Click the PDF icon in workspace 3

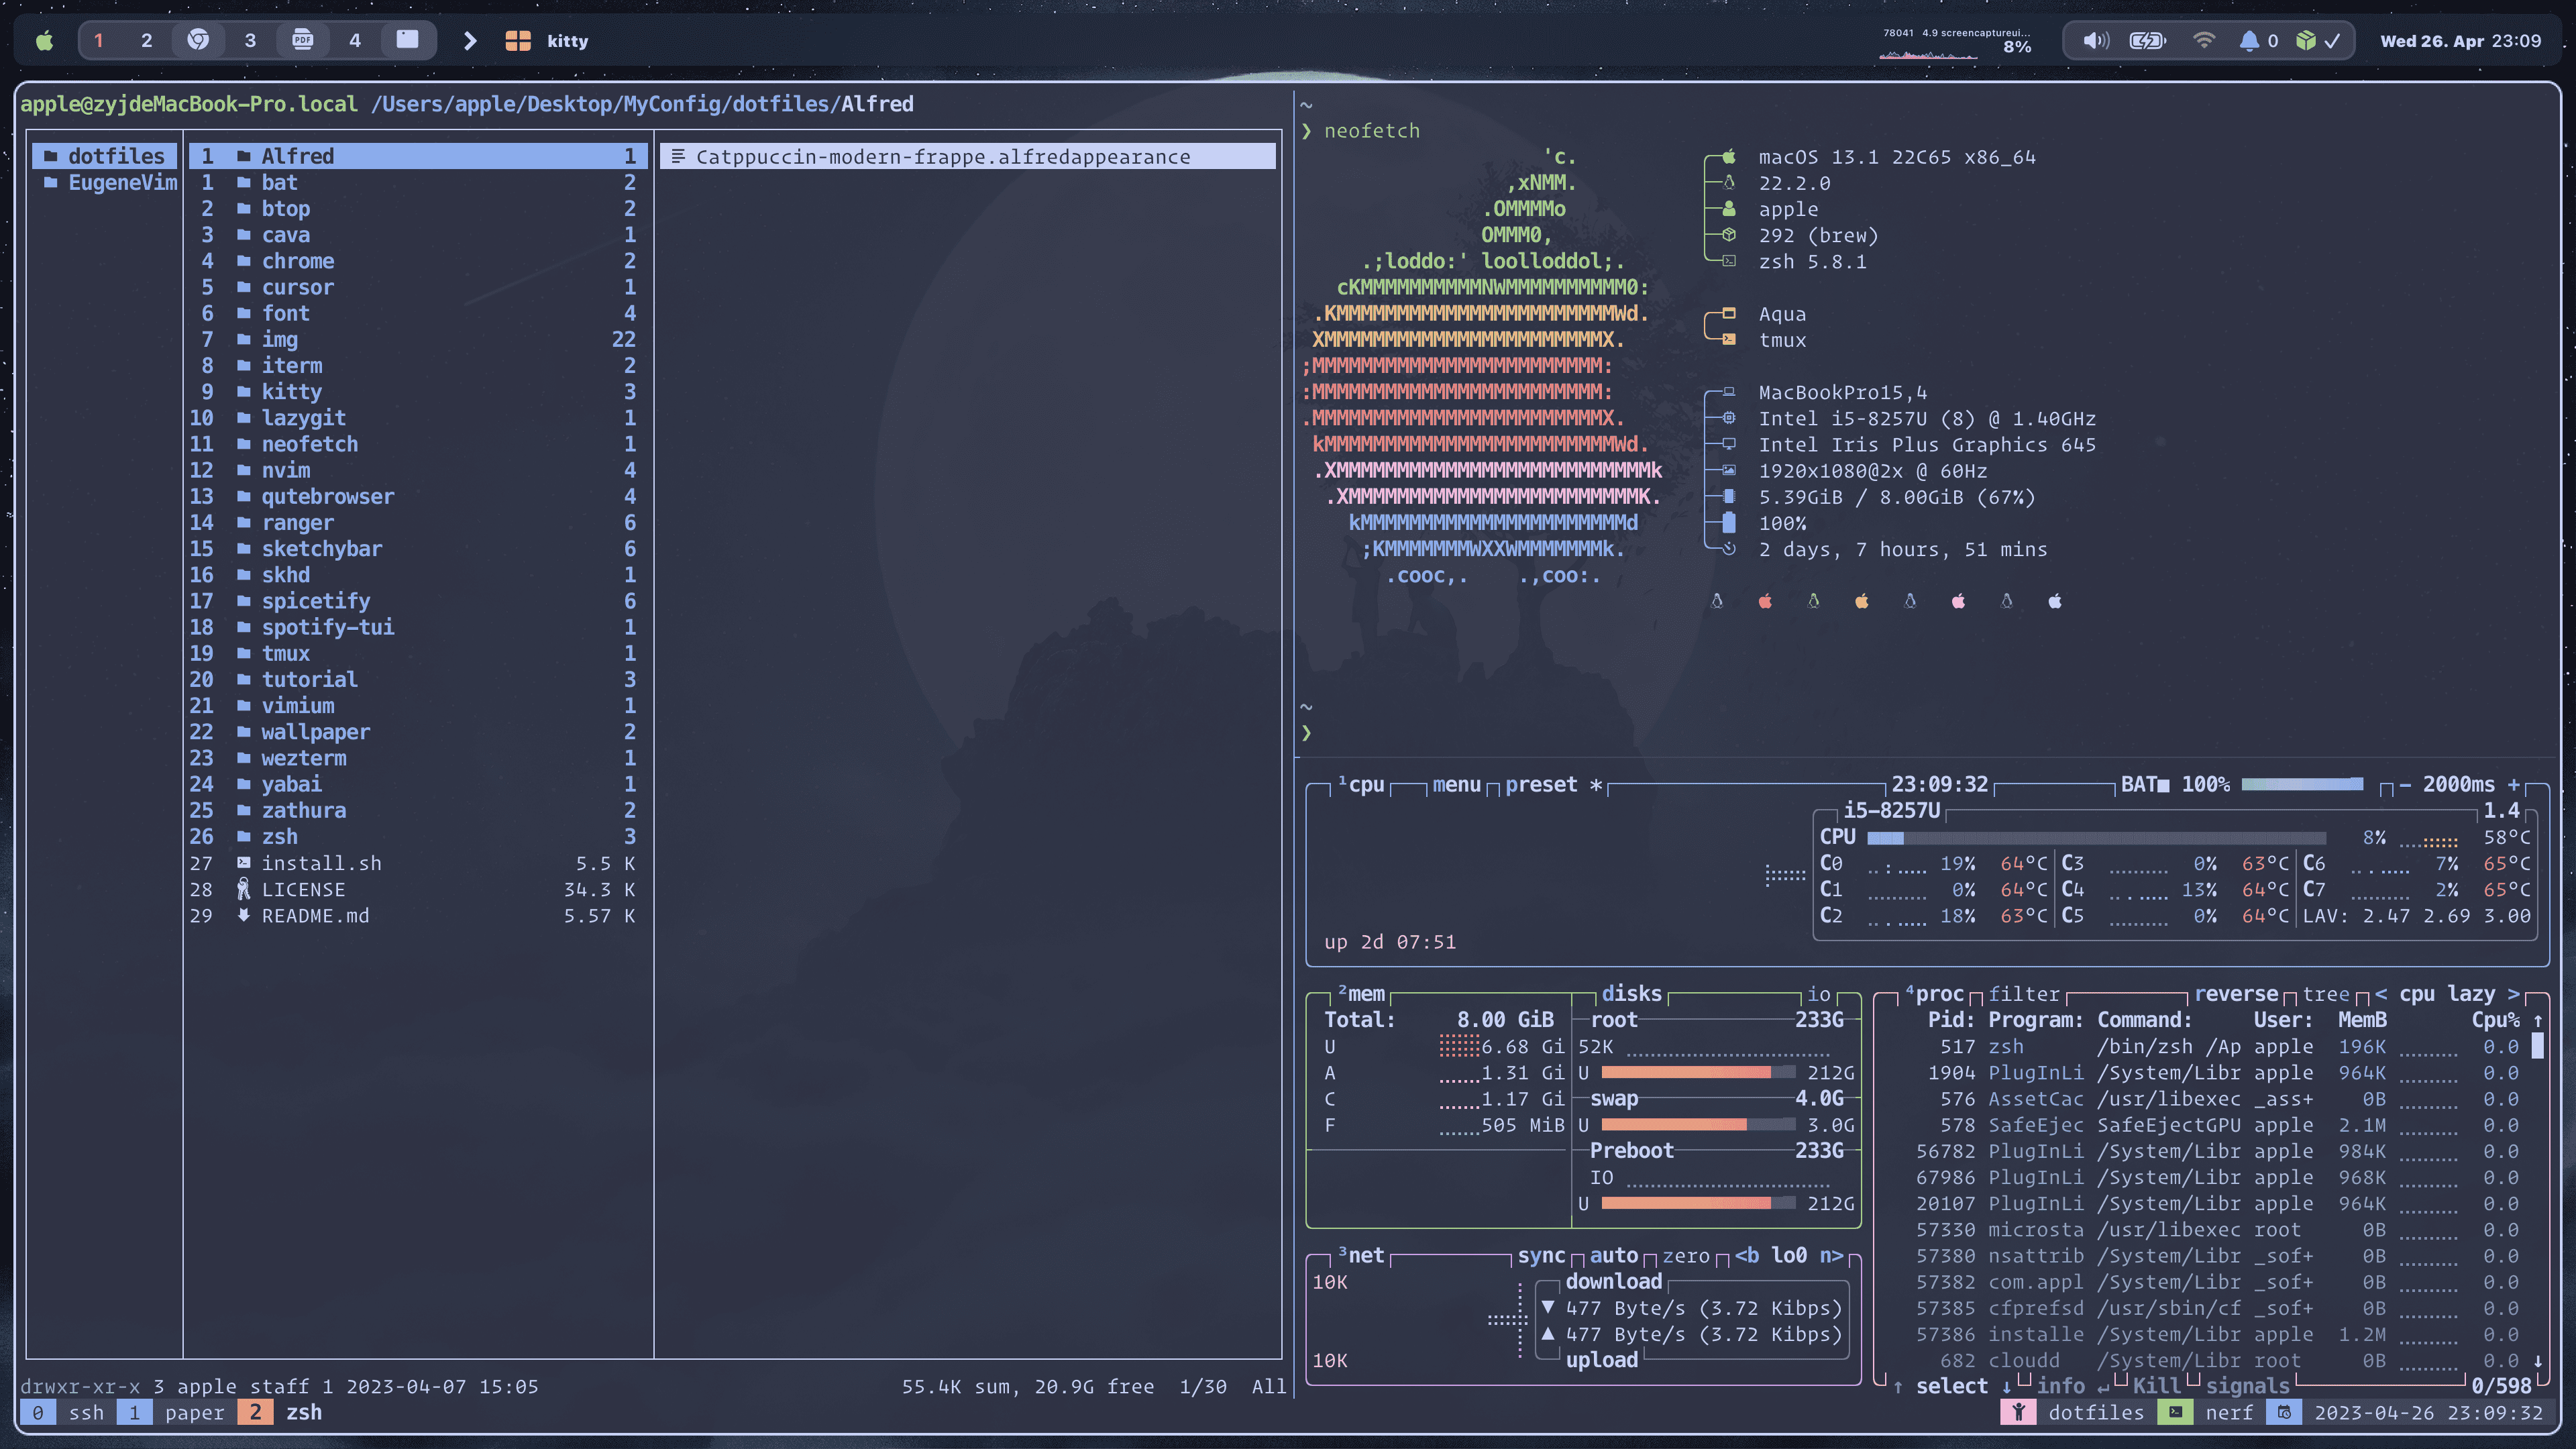(302, 40)
